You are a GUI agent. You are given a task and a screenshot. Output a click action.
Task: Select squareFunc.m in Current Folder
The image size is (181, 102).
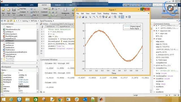click(x=11, y=39)
